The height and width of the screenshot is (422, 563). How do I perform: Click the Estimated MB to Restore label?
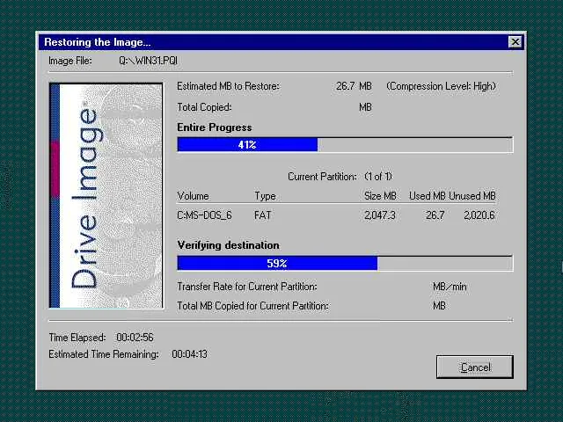(x=228, y=86)
